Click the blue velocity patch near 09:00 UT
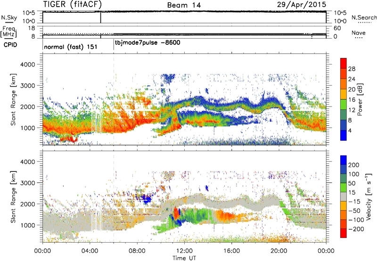Viewport: 377px width, 261px height. [147, 199]
